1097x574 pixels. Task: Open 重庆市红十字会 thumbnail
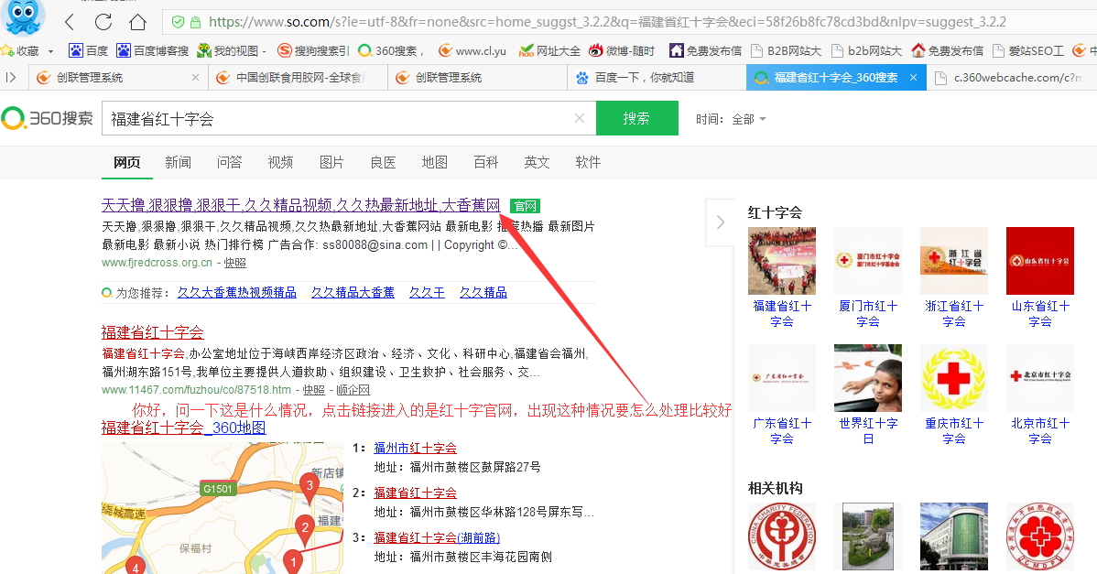click(x=953, y=377)
